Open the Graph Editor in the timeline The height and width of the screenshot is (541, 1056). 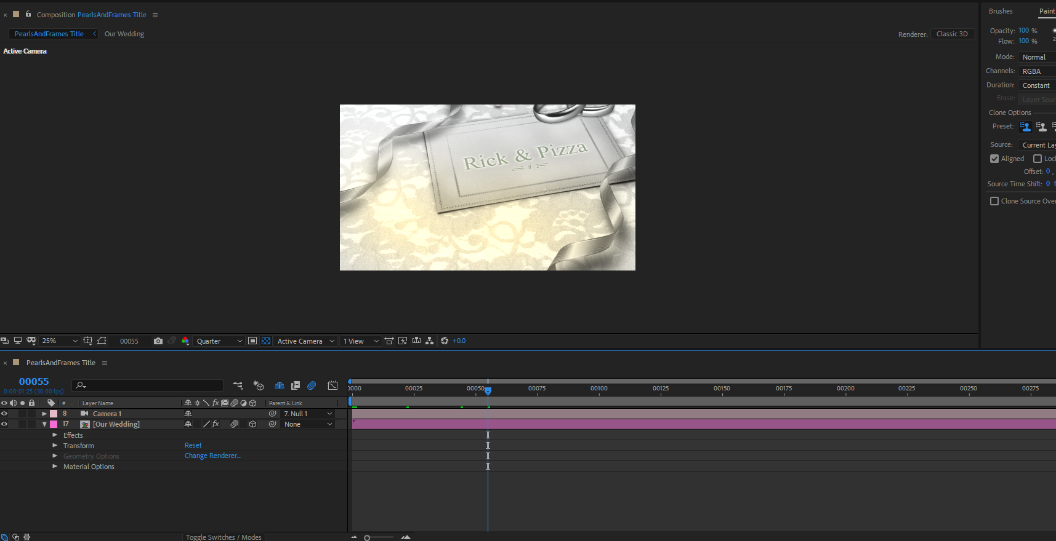click(x=333, y=386)
